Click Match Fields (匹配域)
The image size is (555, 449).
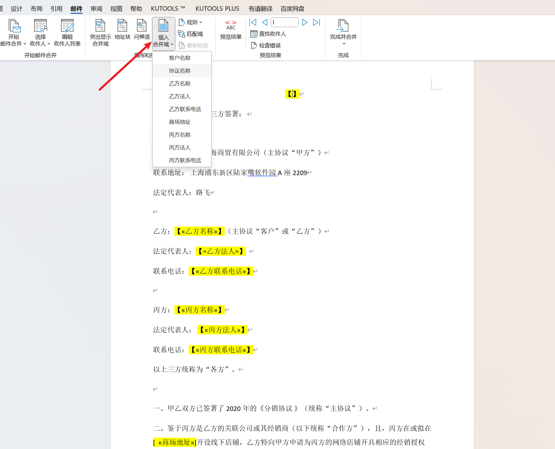pyautogui.click(x=190, y=34)
